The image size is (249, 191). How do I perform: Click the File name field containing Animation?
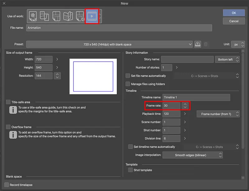click(x=119, y=28)
